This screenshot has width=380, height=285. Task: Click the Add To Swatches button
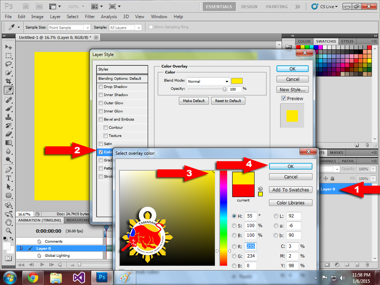point(291,190)
